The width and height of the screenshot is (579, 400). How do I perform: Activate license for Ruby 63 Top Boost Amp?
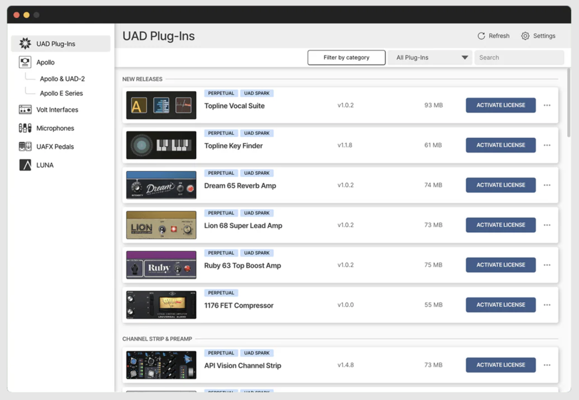[501, 265]
